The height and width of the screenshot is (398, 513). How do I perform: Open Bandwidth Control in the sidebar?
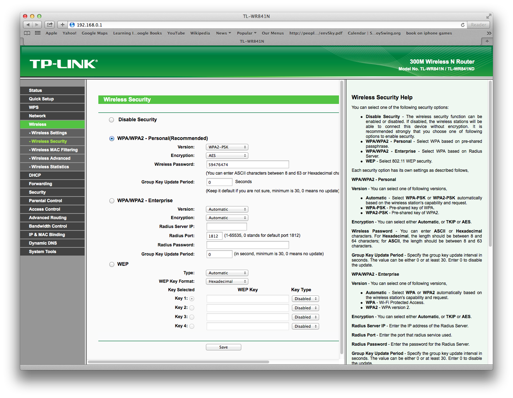click(x=52, y=226)
